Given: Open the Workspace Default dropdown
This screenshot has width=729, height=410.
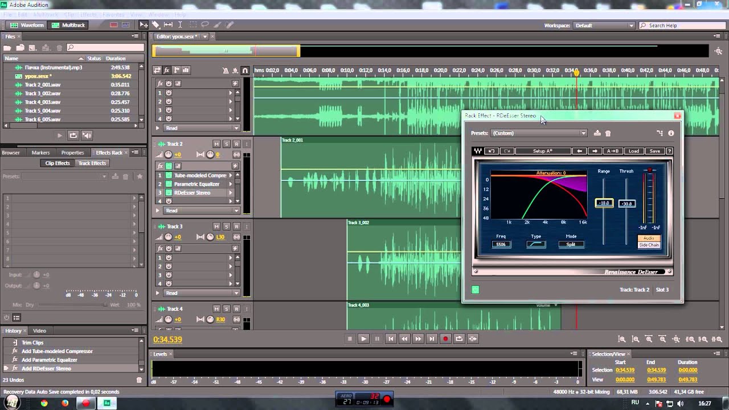Looking at the screenshot, I should click(604, 26).
